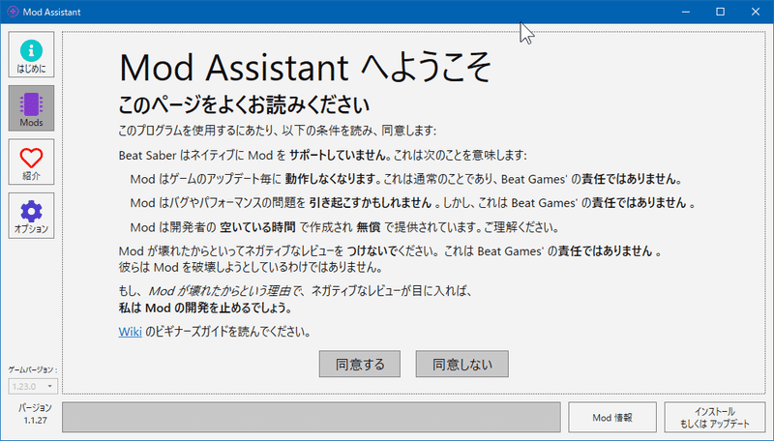Click the 'このページをよくお読みください' subheading
The width and height of the screenshot is (774, 441).
click(244, 104)
